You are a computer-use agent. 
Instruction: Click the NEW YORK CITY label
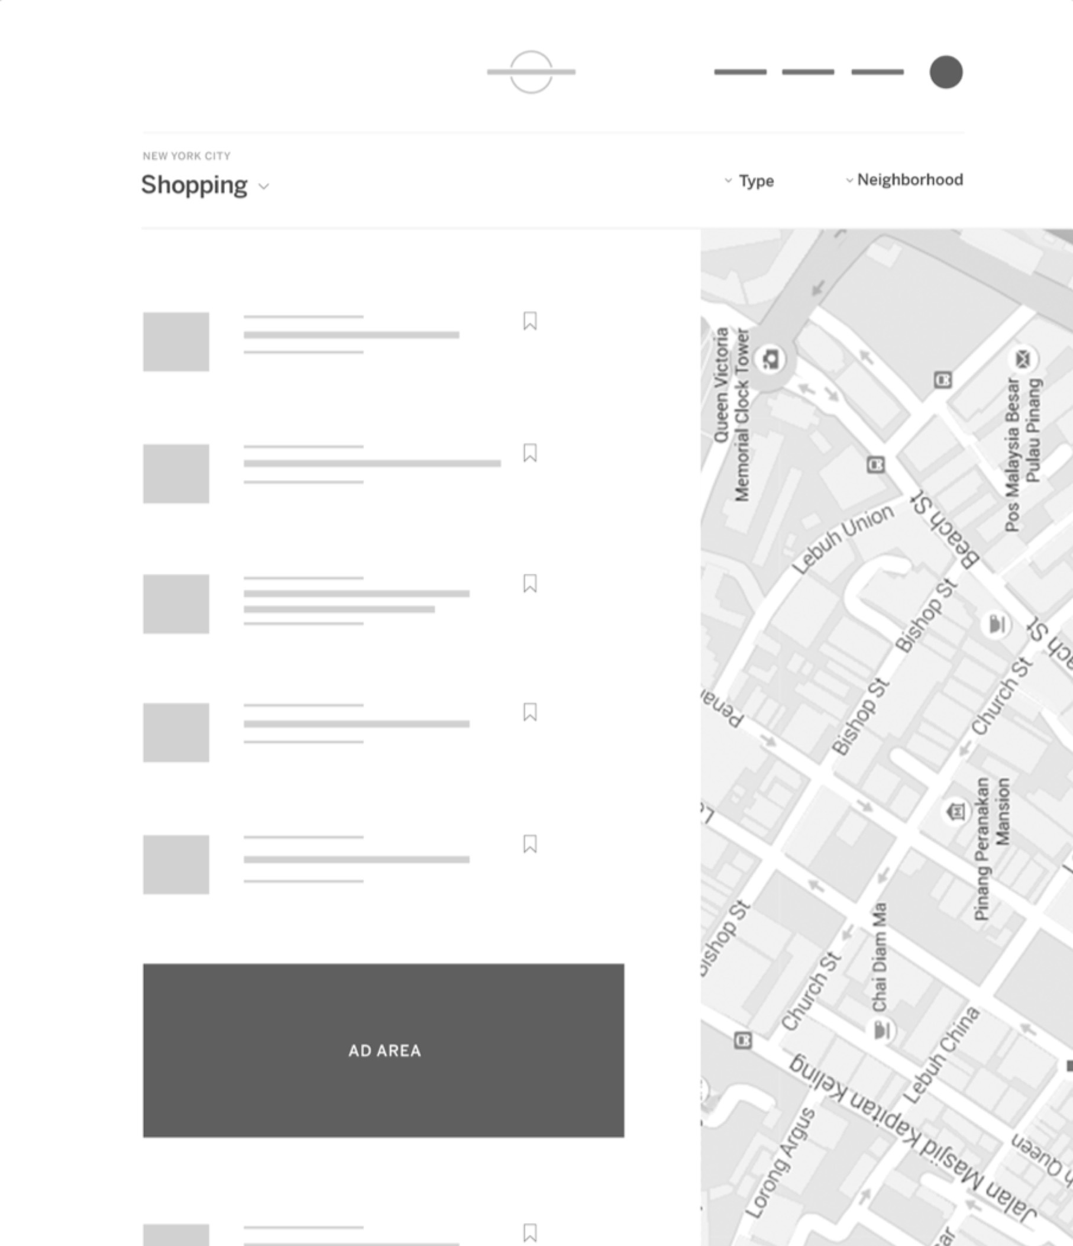[186, 156]
